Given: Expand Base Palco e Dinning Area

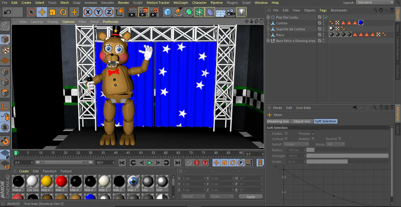Looking at the screenshot, I should point(268,41).
